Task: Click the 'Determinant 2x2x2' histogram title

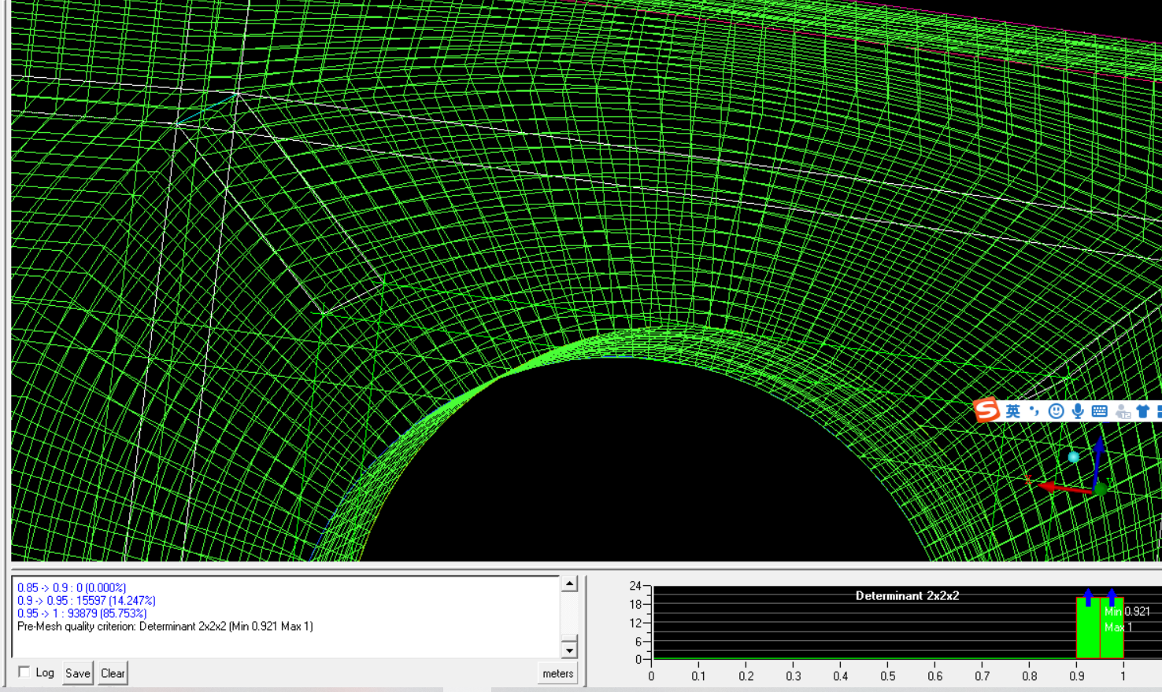Action: (907, 595)
